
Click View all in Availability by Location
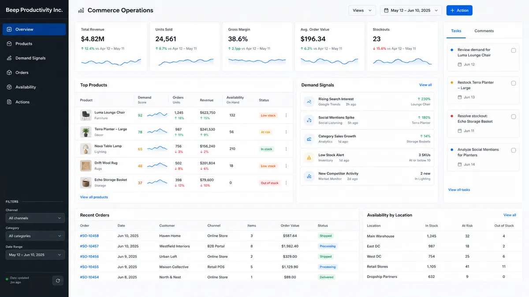click(x=510, y=215)
